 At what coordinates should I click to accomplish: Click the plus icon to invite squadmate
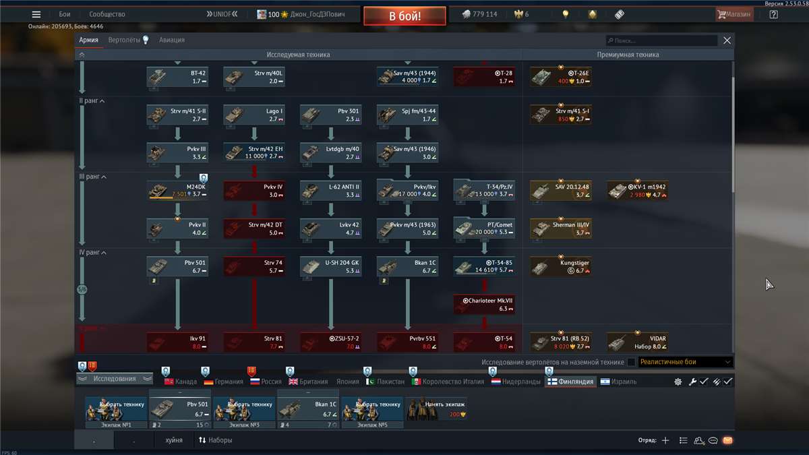pos(665,439)
